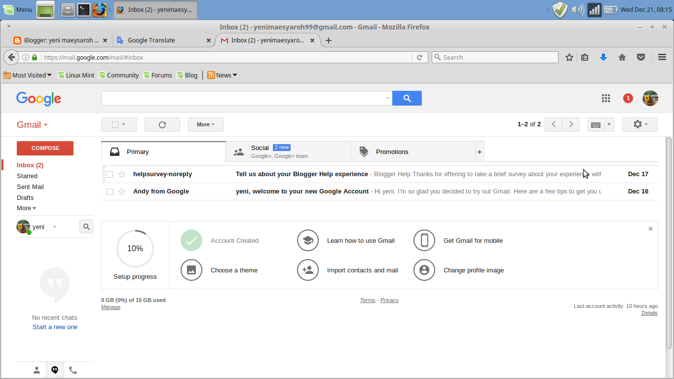
Task: Show search options arrow in search box
Action: click(387, 98)
